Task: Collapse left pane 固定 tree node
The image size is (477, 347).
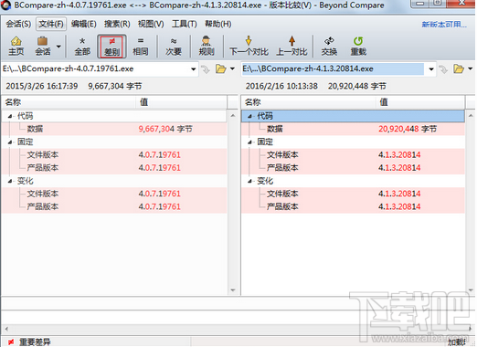Action: (10, 142)
